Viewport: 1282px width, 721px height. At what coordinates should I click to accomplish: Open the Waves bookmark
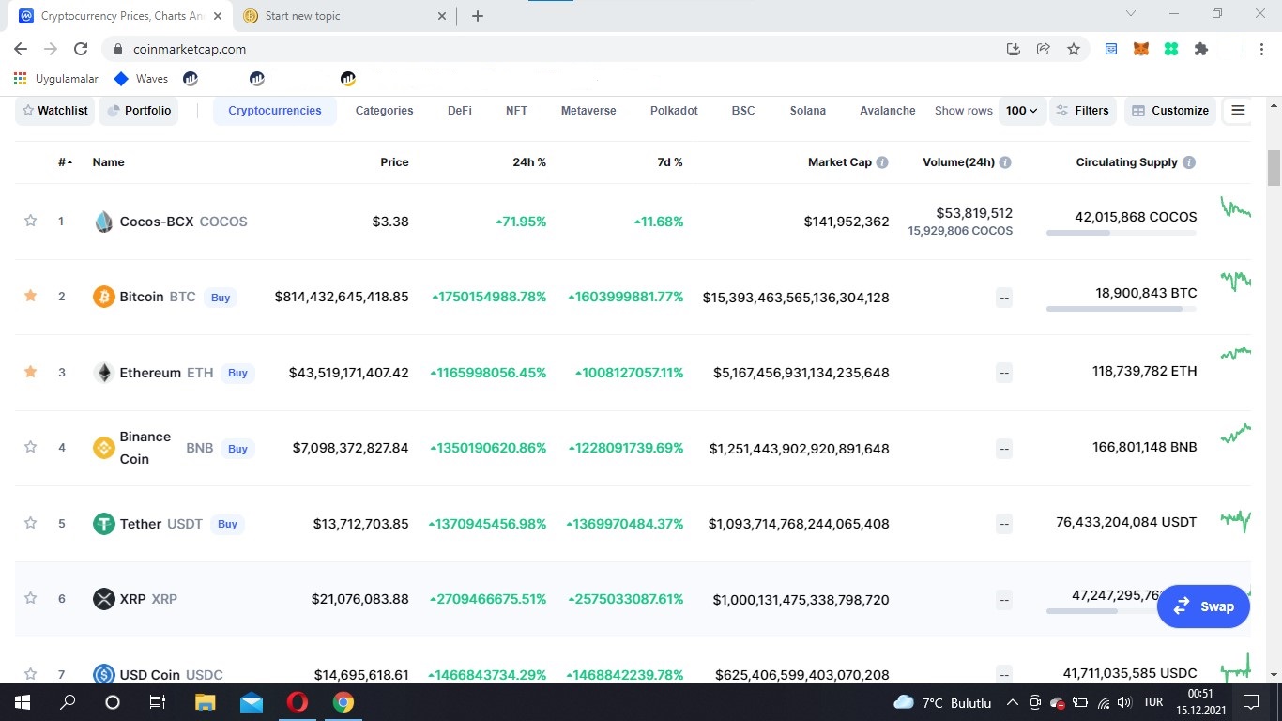pos(141,79)
